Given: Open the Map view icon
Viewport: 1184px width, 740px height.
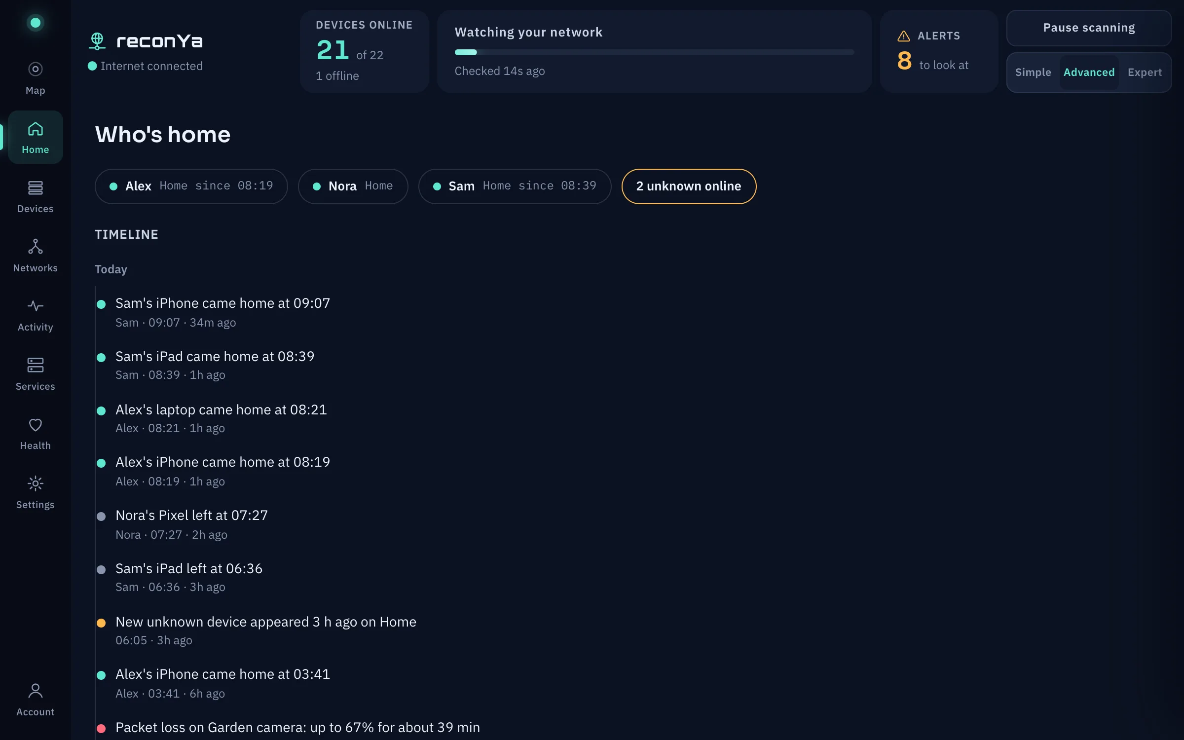Looking at the screenshot, I should tap(35, 69).
